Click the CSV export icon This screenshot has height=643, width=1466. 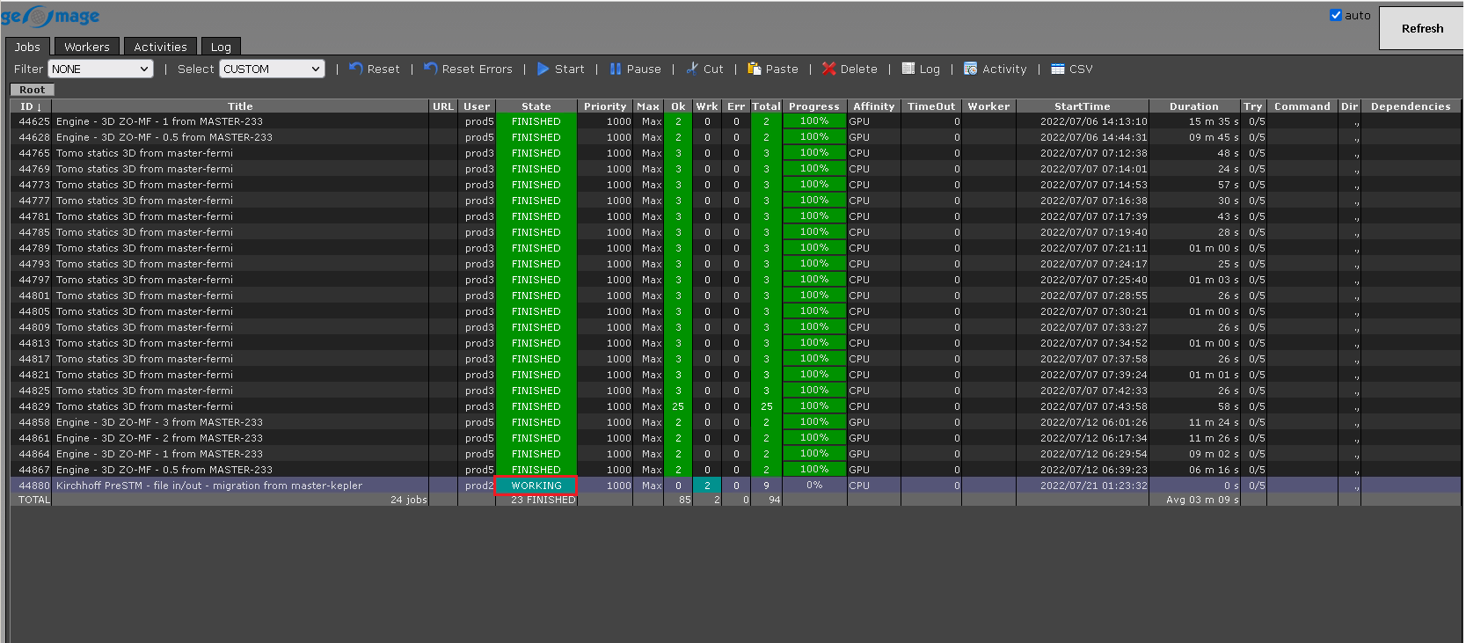[1058, 69]
